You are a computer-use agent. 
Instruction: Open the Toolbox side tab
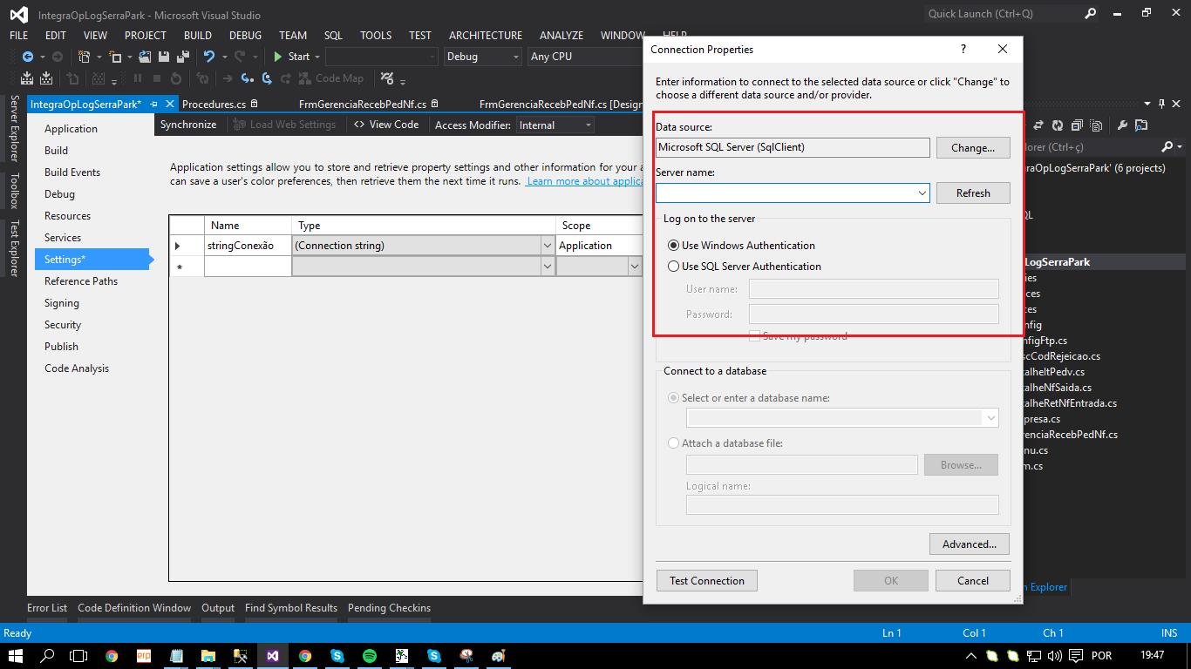13,191
